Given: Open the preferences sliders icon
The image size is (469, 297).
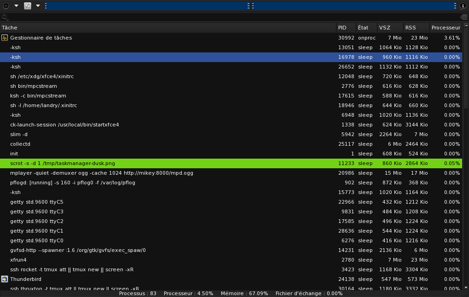Looking at the screenshot, I should coord(28,6).
